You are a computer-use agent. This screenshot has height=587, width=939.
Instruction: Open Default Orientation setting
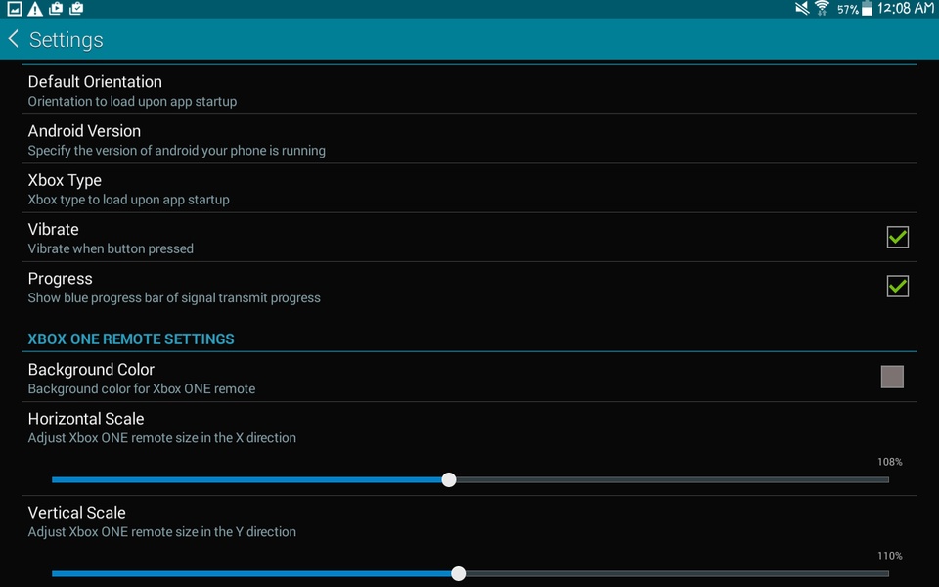(x=469, y=90)
